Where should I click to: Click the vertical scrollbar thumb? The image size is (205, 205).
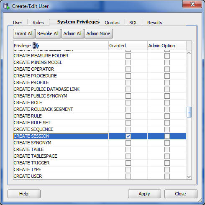(x=189, y=112)
